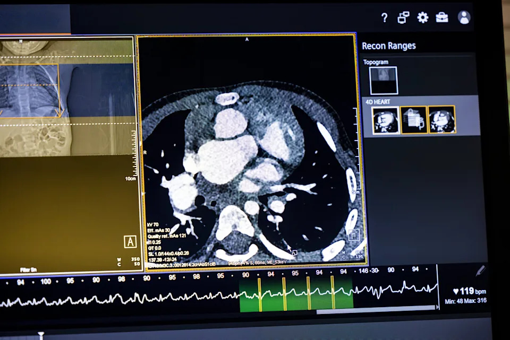Click the Topogram section label
510x340 pixels.
click(x=376, y=62)
